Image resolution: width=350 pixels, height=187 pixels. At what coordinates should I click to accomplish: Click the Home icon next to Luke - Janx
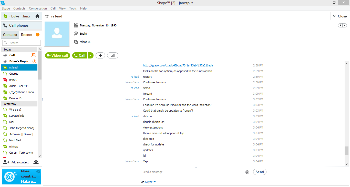pos(37,16)
